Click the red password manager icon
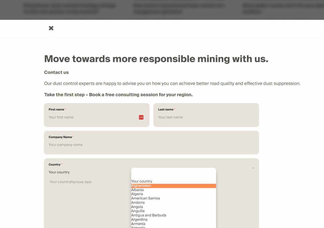Viewport: 324px width, 228px height. pyautogui.click(x=141, y=117)
